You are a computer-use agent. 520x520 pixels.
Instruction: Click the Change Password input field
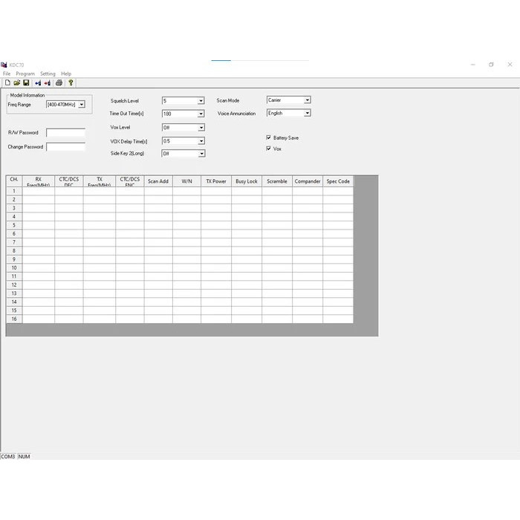pos(65,147)
